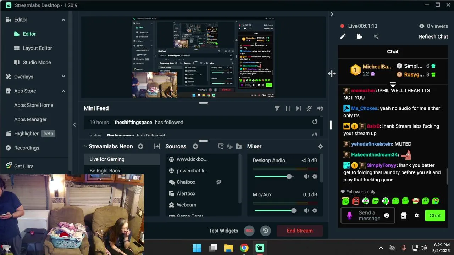The height and width of the screenshot is (255, 454).
Task: Filter events in Mini Feed
Action: [x=277, y=108]
